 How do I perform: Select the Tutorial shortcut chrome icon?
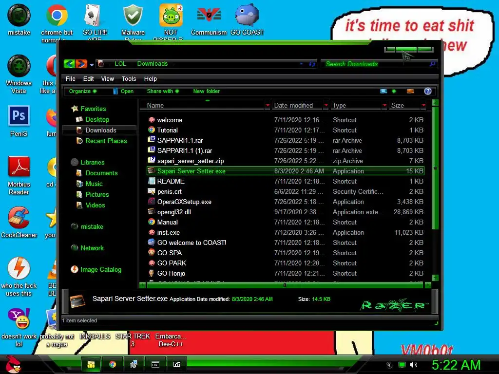[152, 130]
